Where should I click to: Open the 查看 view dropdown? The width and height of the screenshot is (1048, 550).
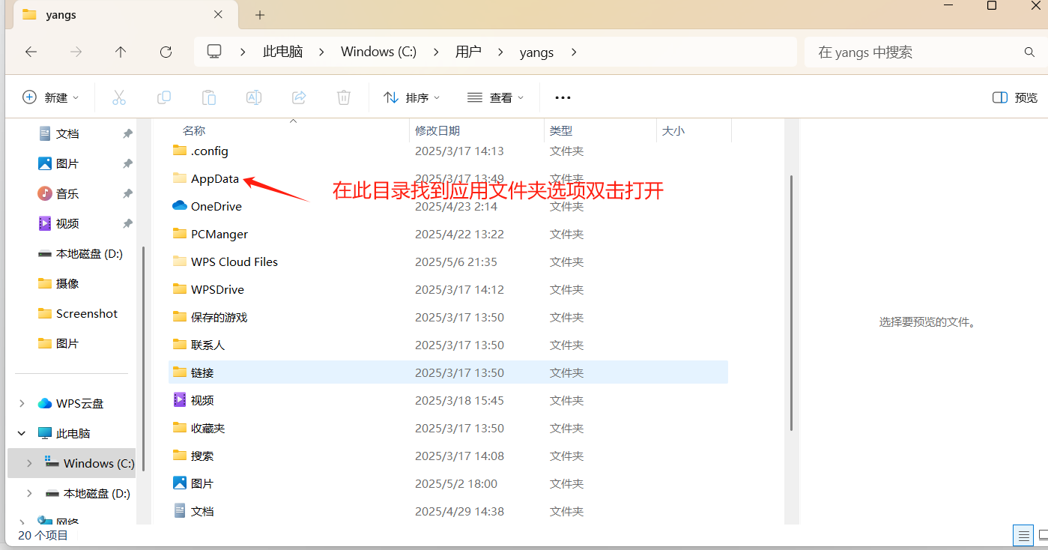(494, 97)
